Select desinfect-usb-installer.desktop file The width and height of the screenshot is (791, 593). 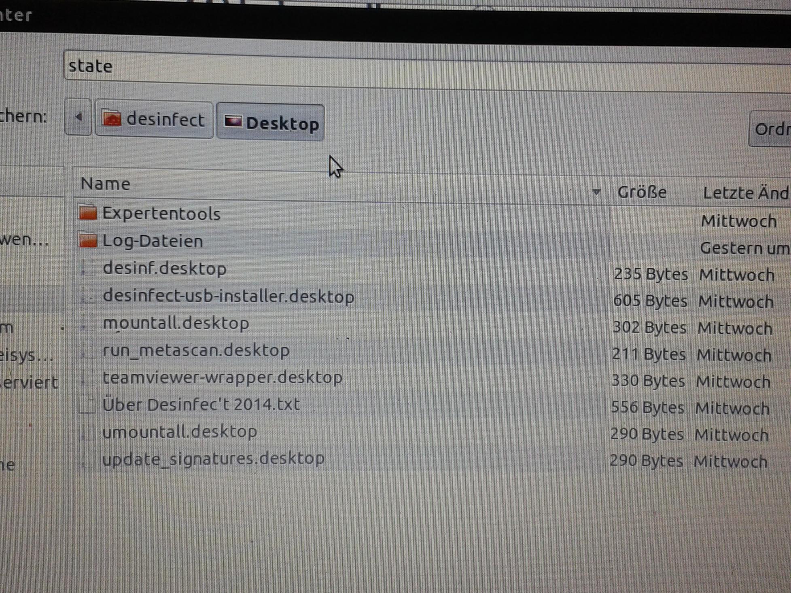(229, 296)
